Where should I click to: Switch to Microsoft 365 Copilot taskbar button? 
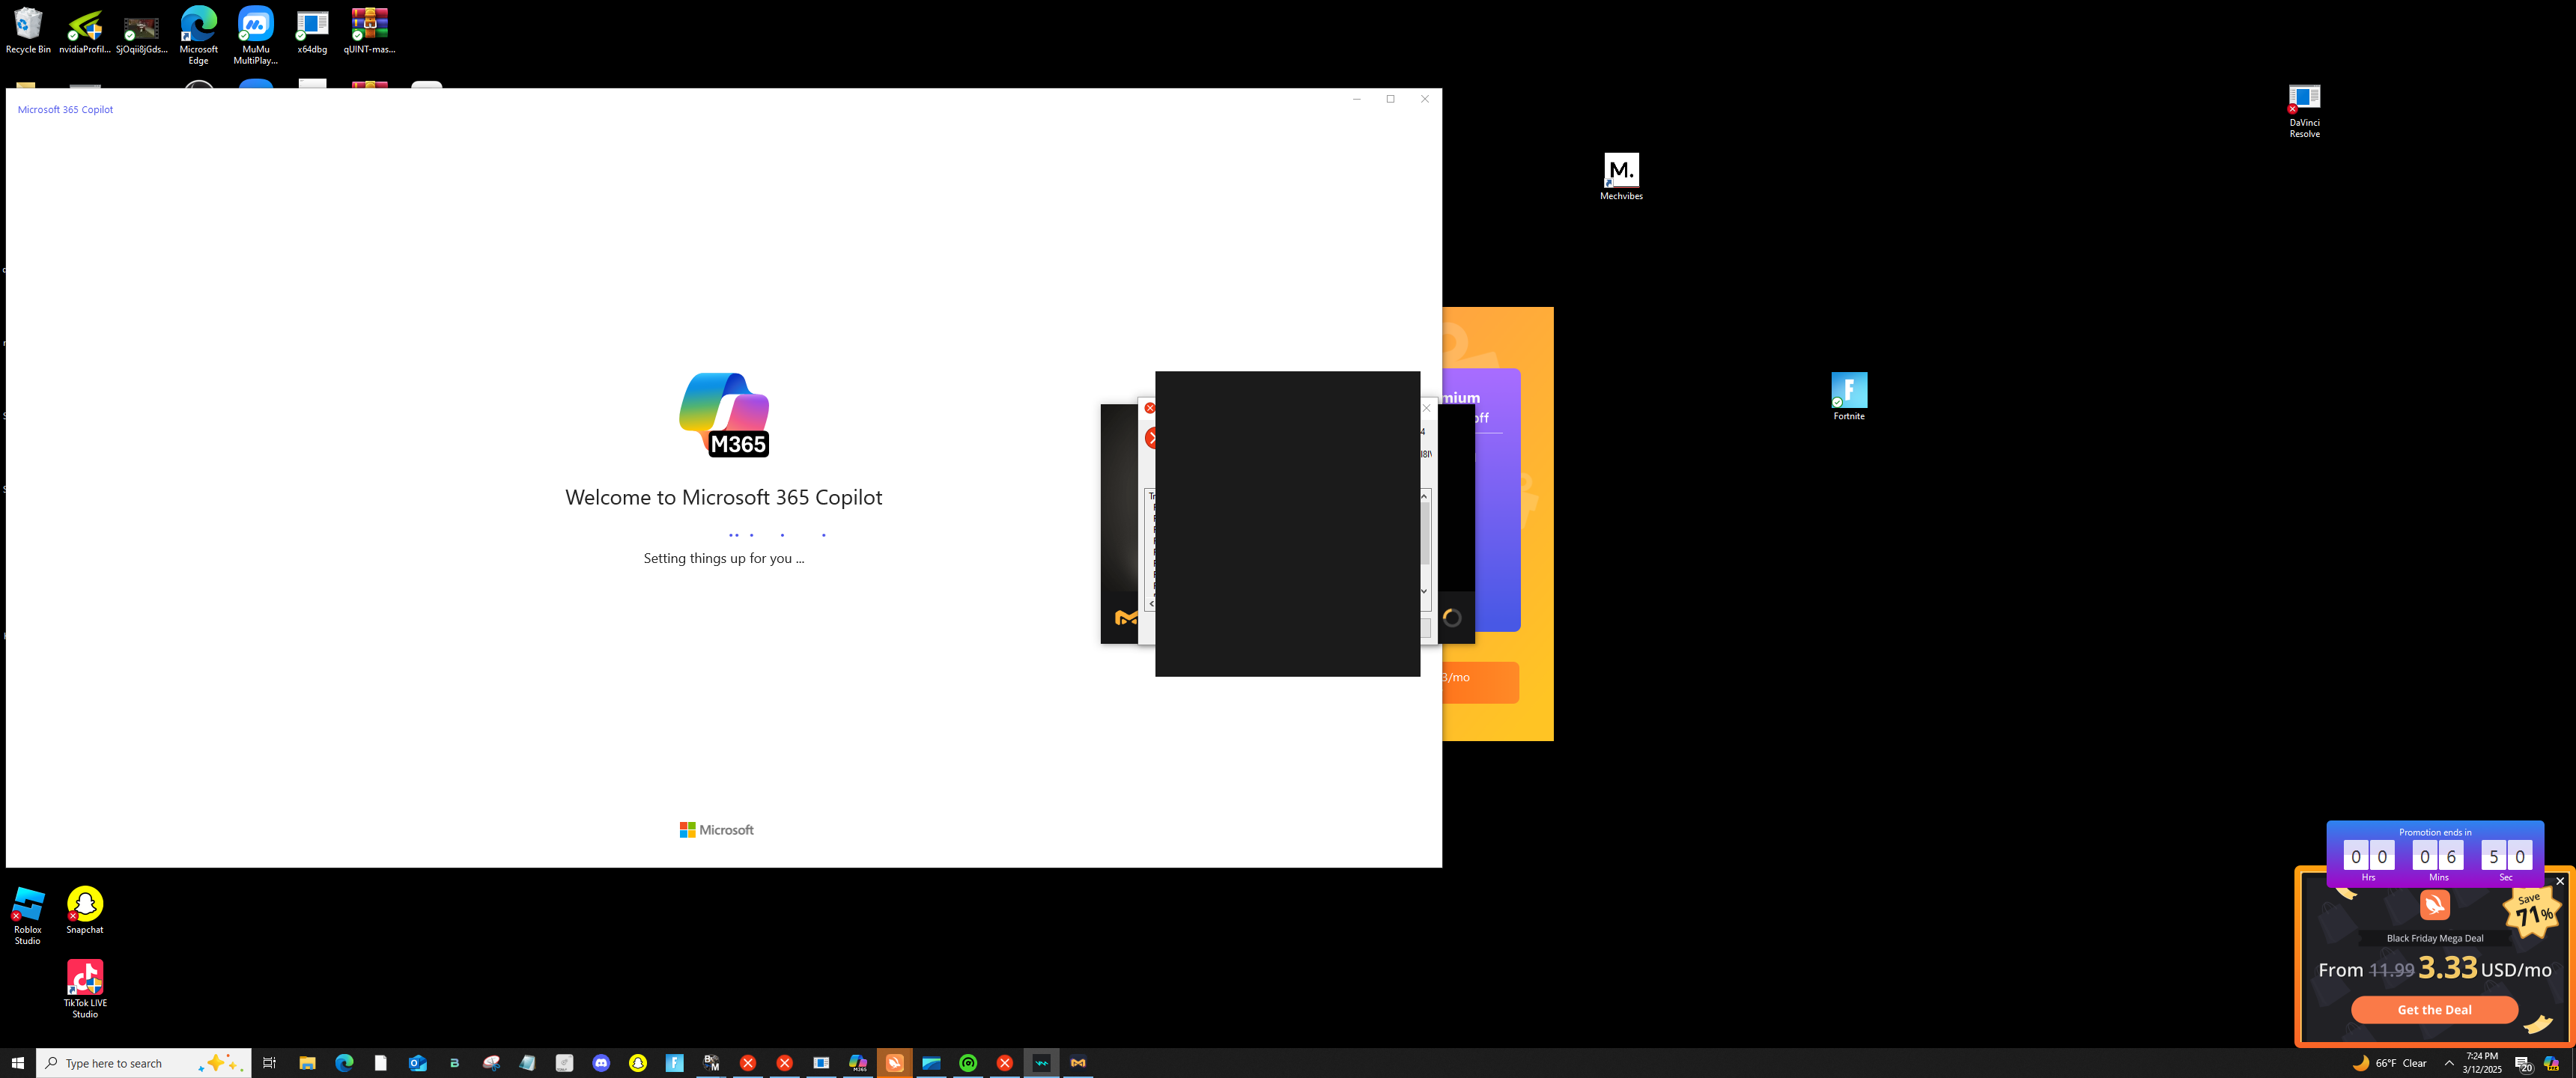point(858,1063)
